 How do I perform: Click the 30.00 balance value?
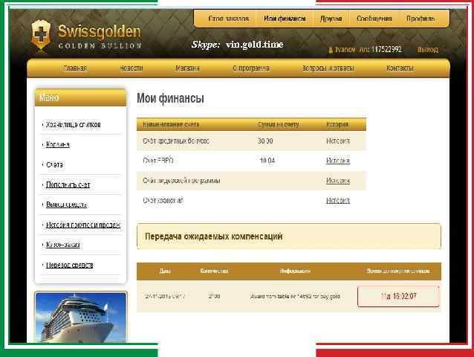[x=265, y=141]
